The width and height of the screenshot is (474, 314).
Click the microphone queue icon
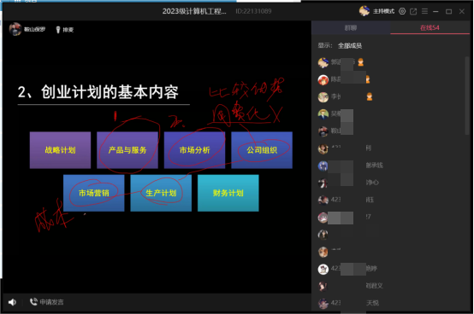(x=58, y=30)
